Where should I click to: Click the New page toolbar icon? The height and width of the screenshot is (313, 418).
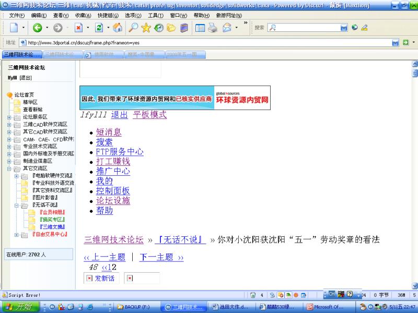[x=14, y=28]
